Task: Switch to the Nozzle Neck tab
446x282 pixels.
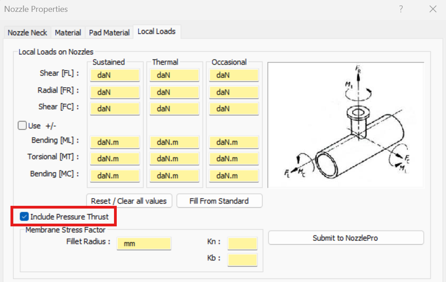Action: (27, 32)
